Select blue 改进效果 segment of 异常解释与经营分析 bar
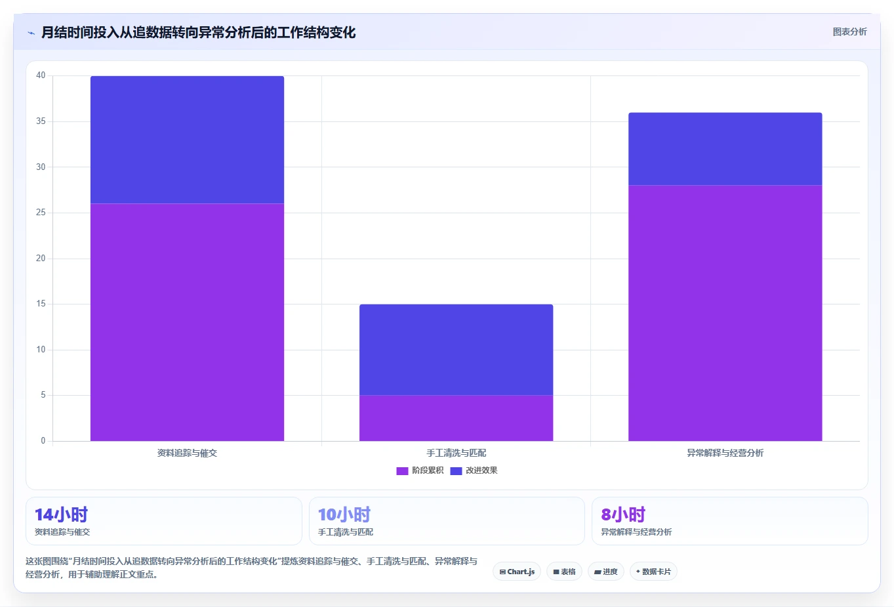The image size is (894, 607). point(725,149)
